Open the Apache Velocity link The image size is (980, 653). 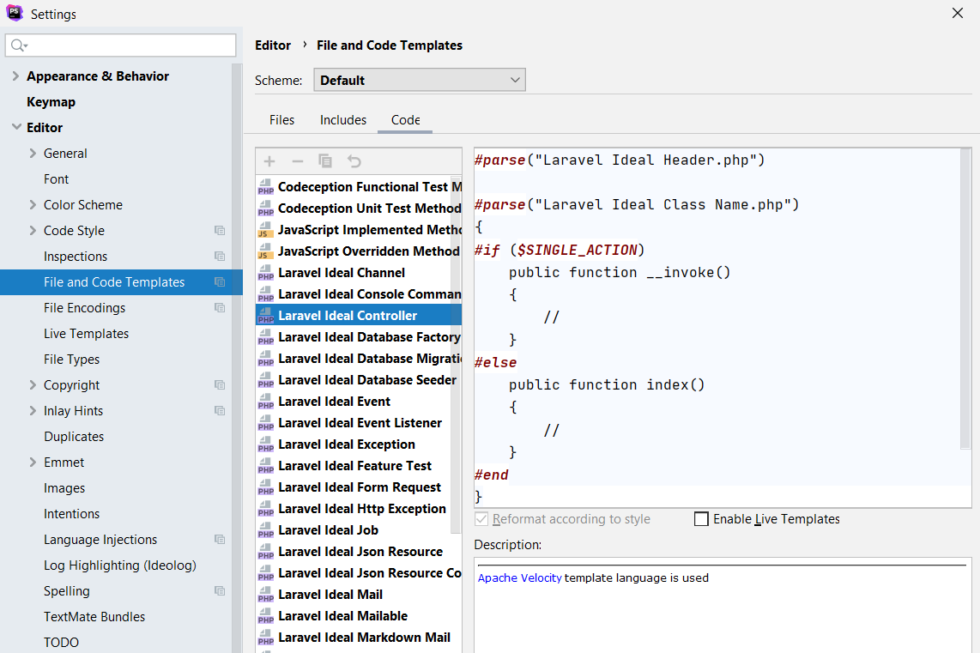[x=519, y=578]
